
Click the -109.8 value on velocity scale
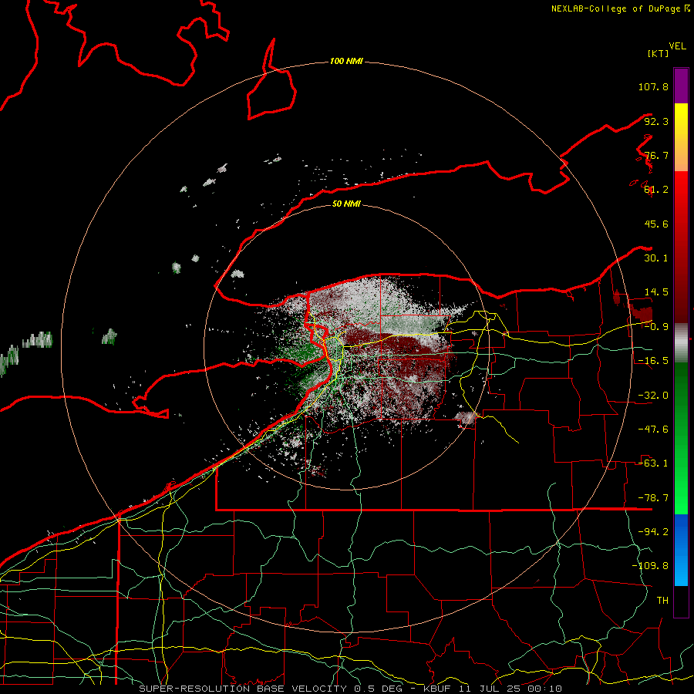(650, 566)
